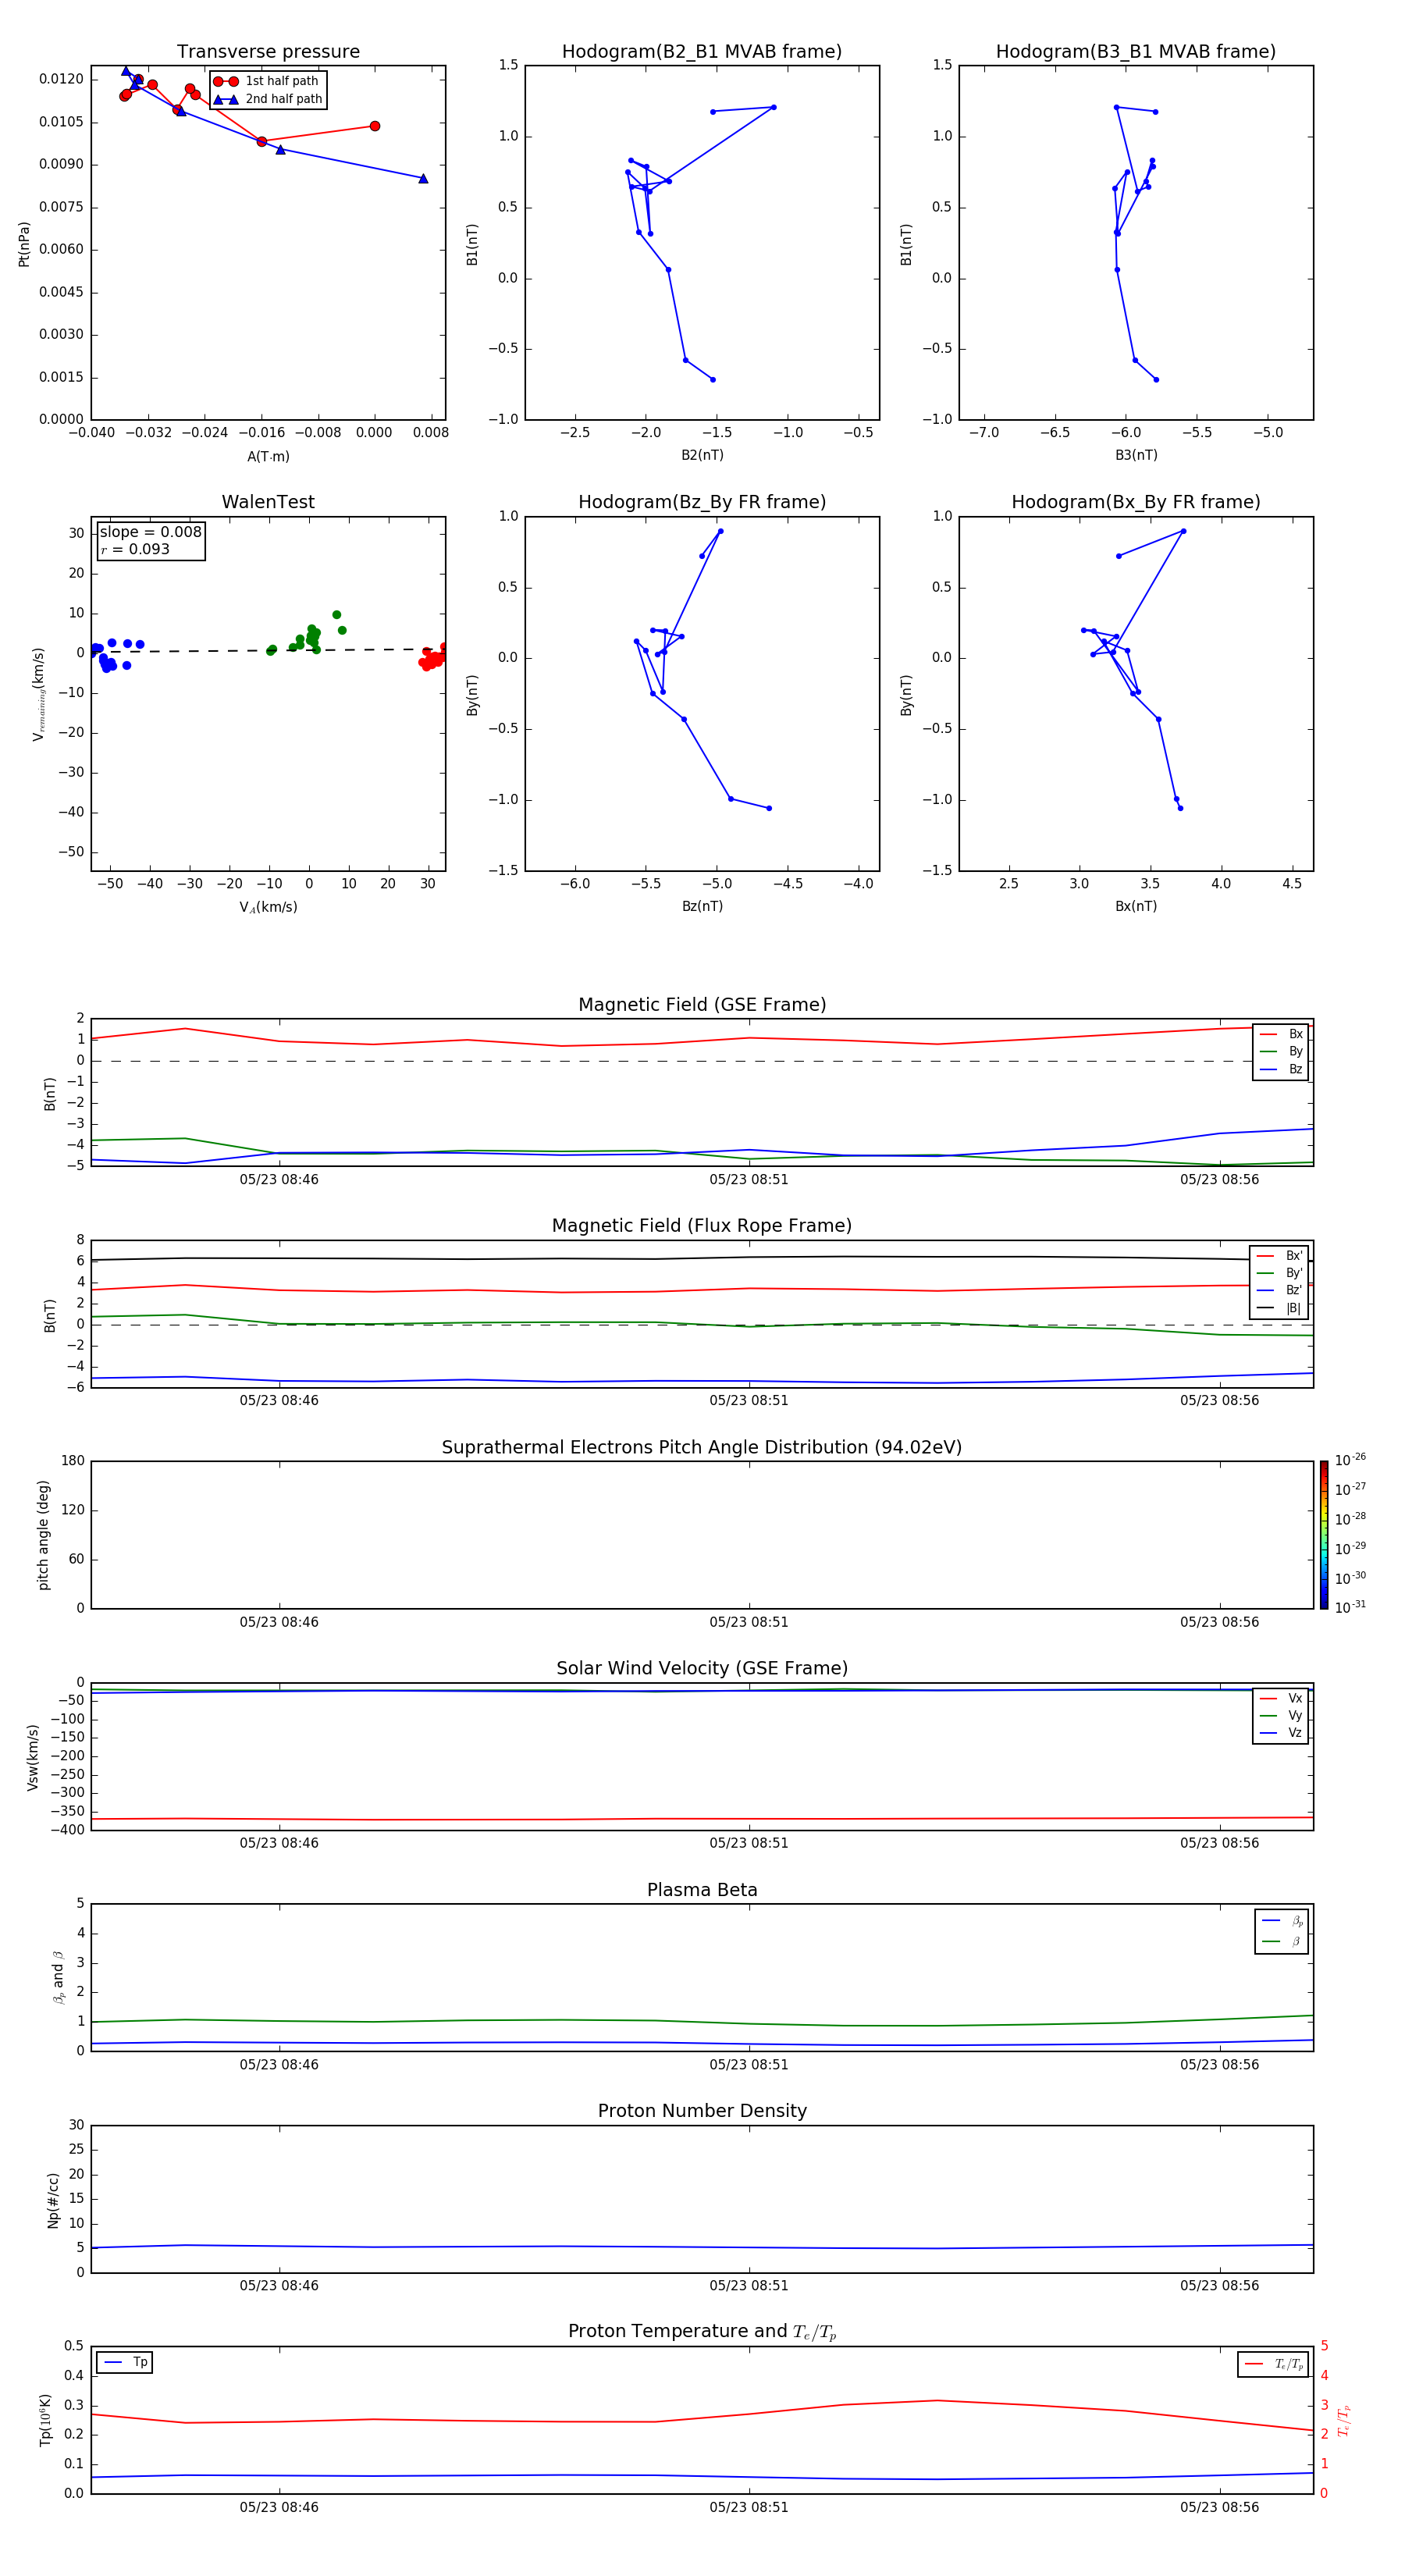Click the 'Solar Wind Velocity (GSE Frame)' title
Viewport: 1405px width, 2576px height.
(702, 1669)
